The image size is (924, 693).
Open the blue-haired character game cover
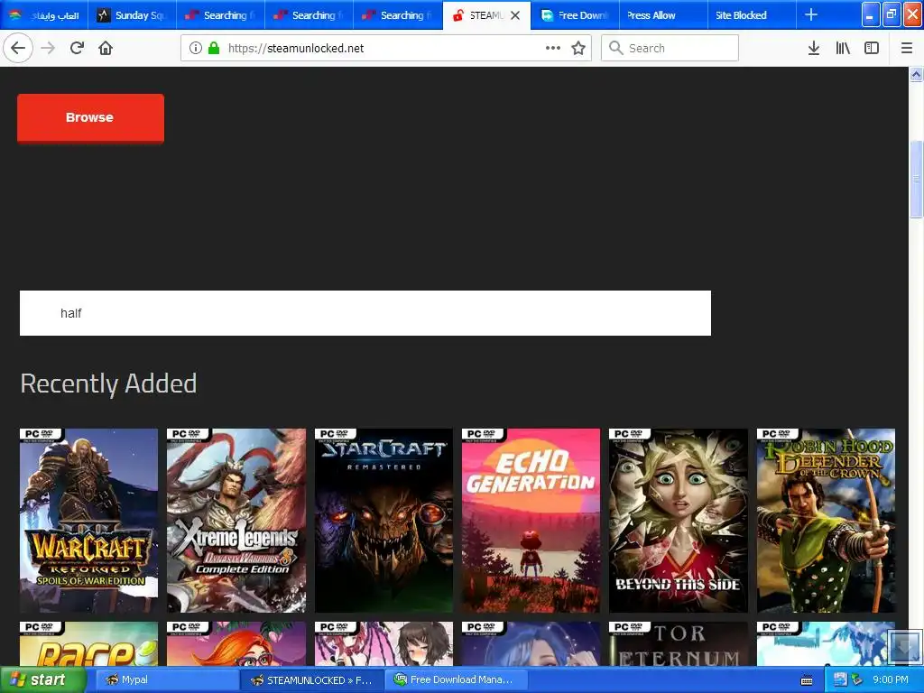[531, 643]
